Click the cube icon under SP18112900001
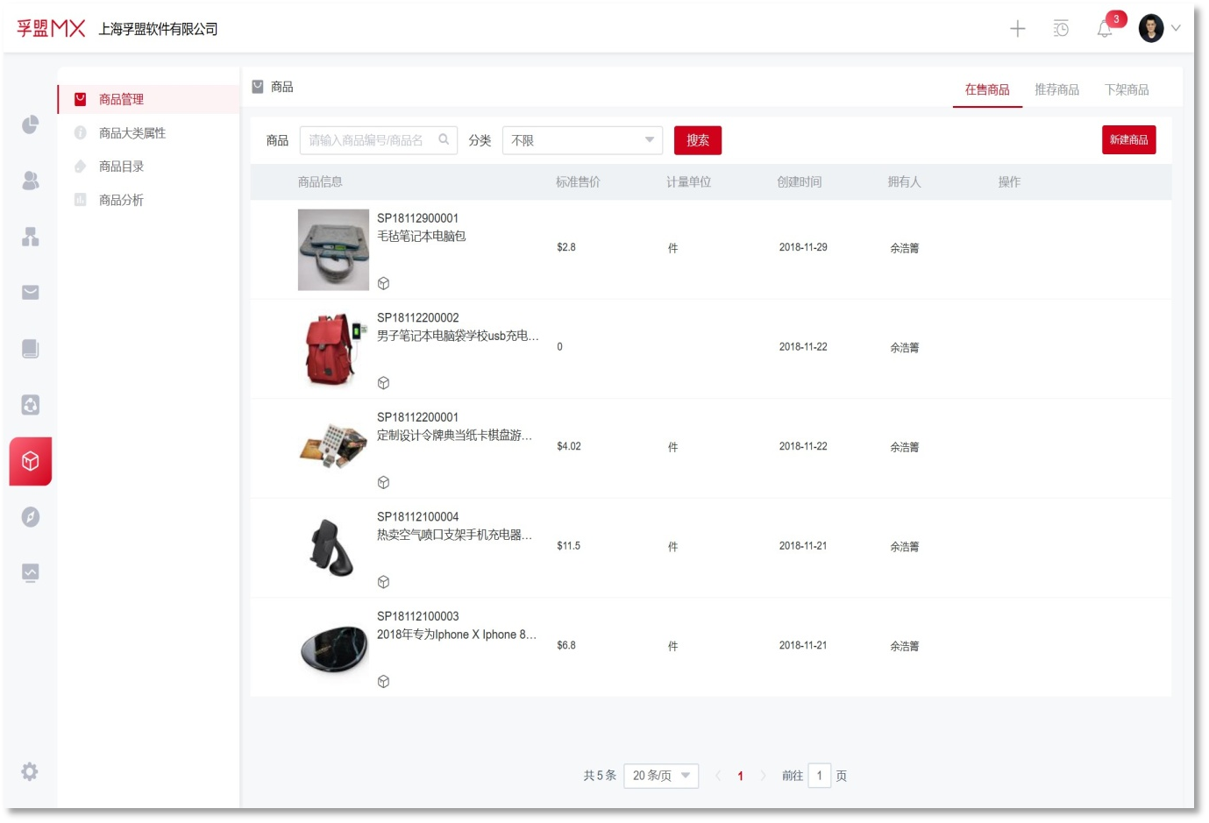 383,283
